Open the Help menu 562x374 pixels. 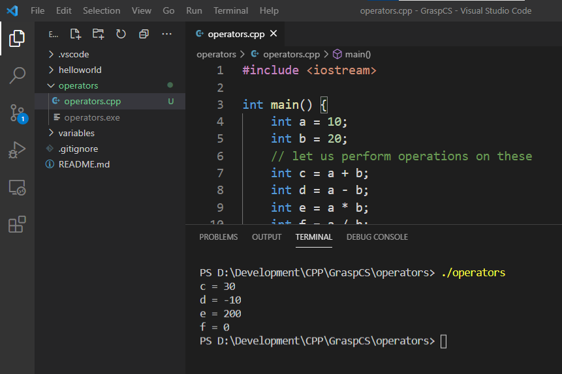point(269,10)
